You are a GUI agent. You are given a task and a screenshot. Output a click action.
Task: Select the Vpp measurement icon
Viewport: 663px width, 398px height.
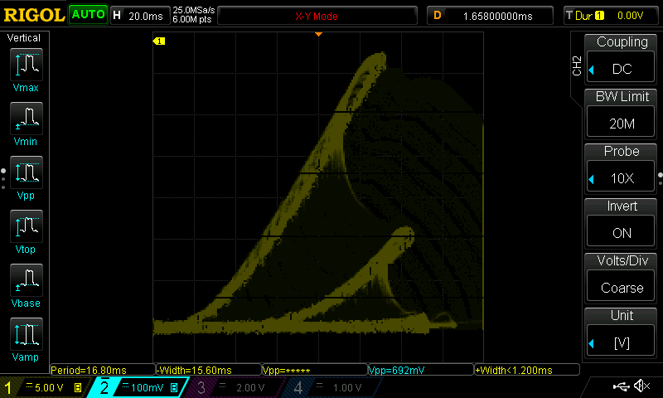(27, 172)
